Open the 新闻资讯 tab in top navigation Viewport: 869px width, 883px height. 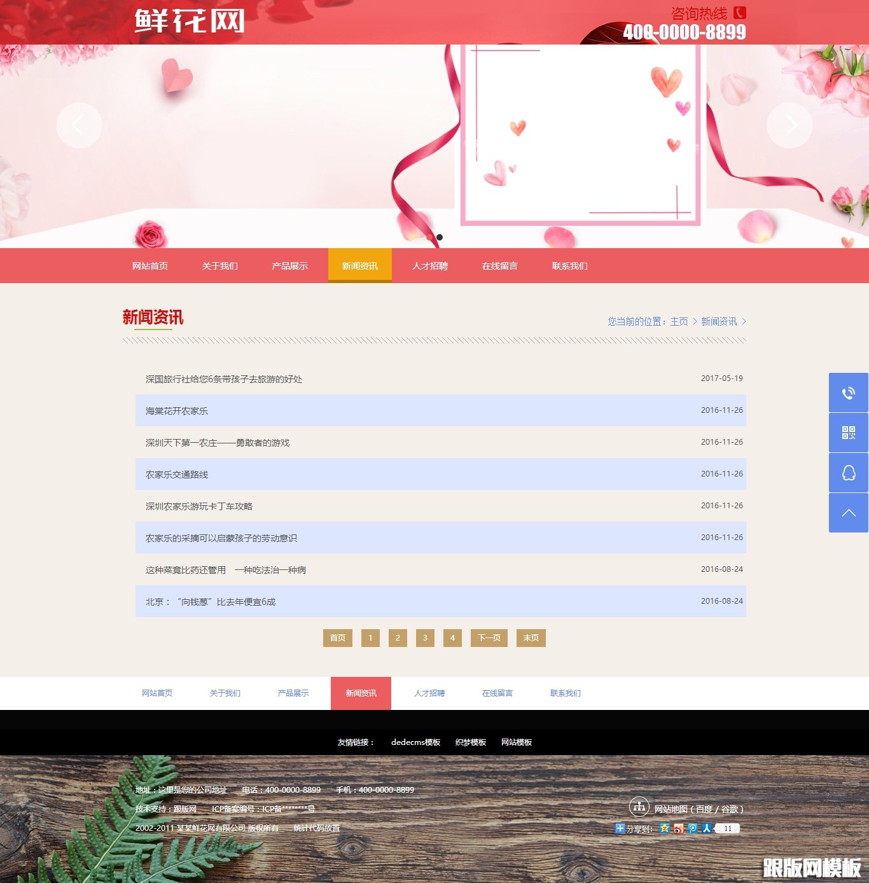click(359, 266)
